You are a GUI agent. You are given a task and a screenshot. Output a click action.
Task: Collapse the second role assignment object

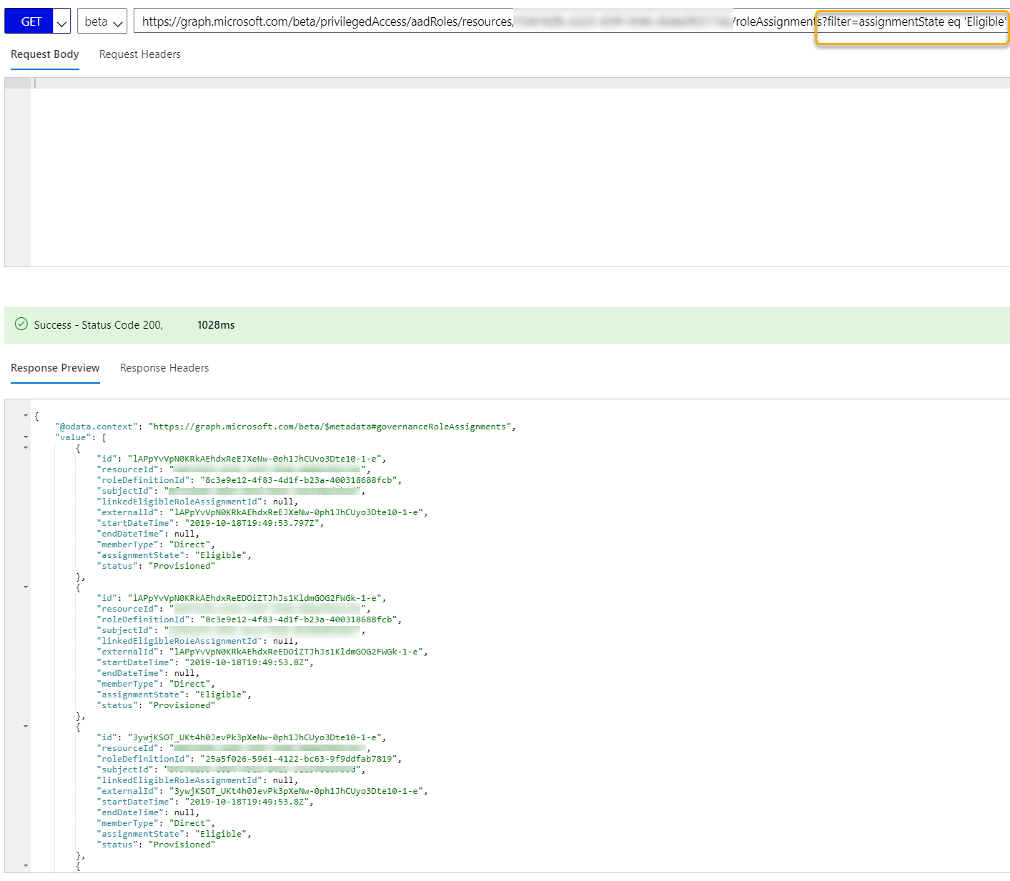tap(26, 587)
